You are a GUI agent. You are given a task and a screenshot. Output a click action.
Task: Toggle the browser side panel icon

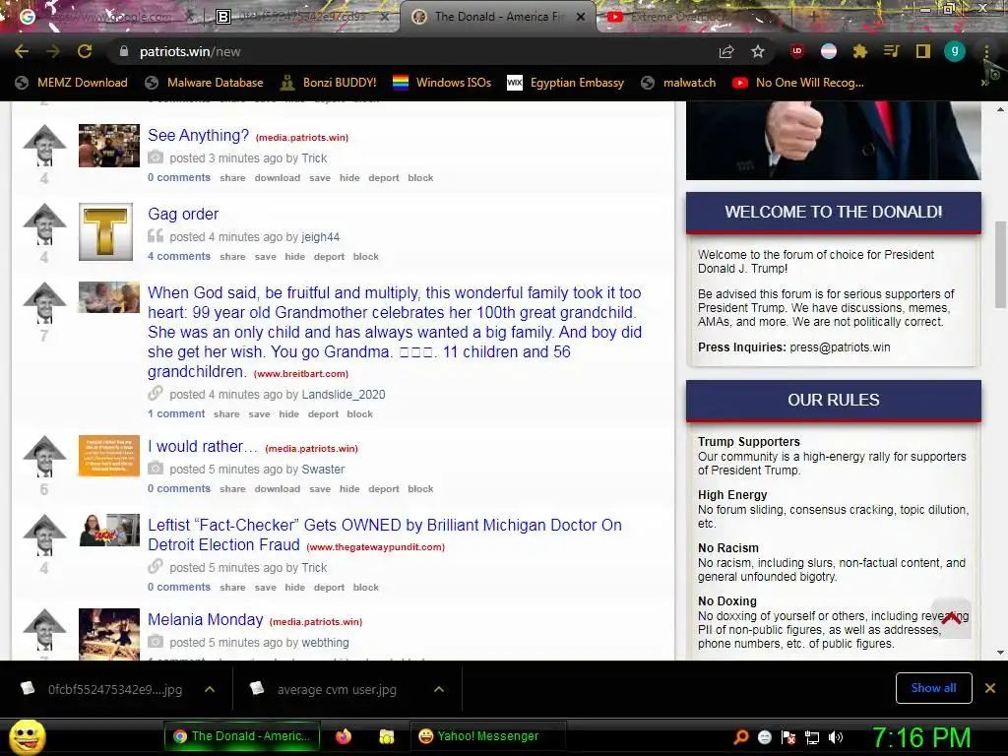point(923,51)
